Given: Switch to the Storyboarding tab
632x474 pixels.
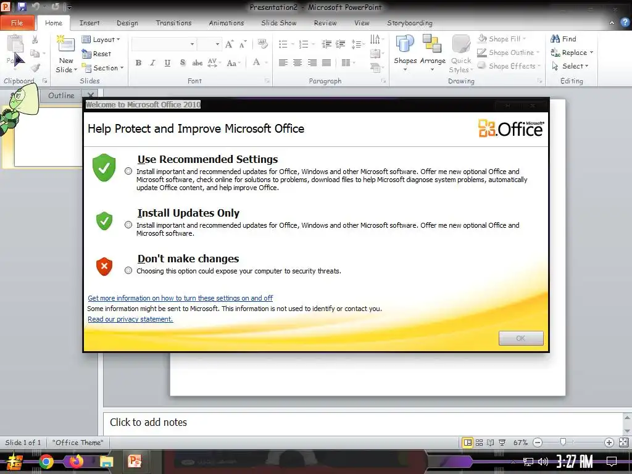Looking at the screenshot, I should [x=410, y=23].
